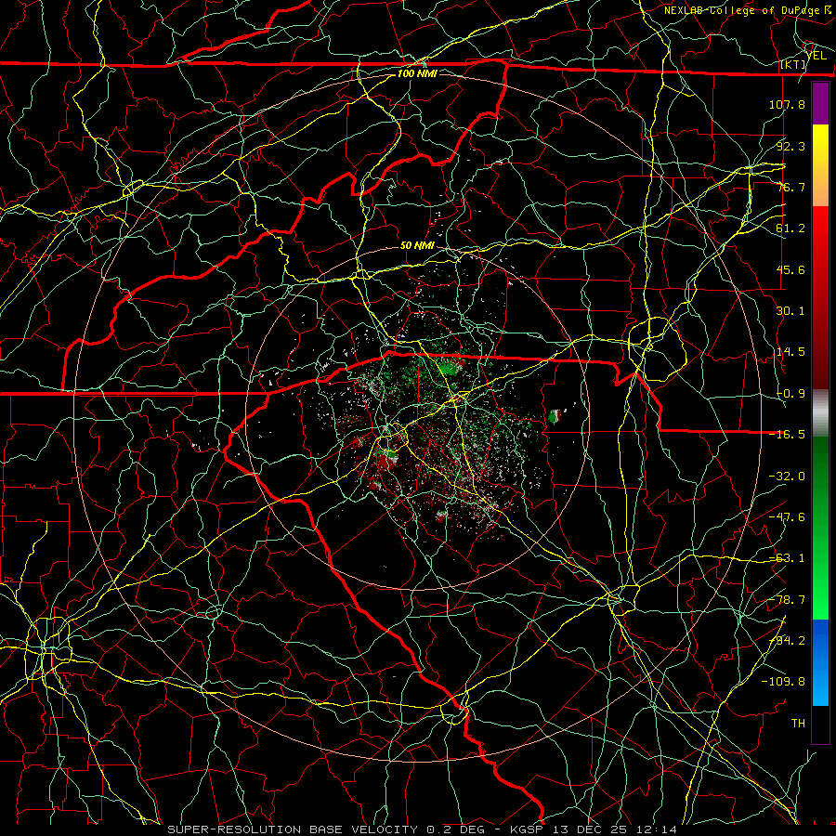
Task: Select the 92.3 legend value
Action: 790,146
